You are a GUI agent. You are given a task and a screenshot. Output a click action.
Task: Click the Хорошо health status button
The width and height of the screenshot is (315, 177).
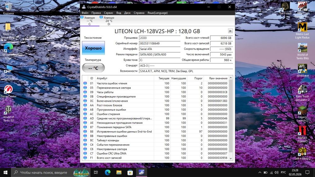[x=94, y=48]
